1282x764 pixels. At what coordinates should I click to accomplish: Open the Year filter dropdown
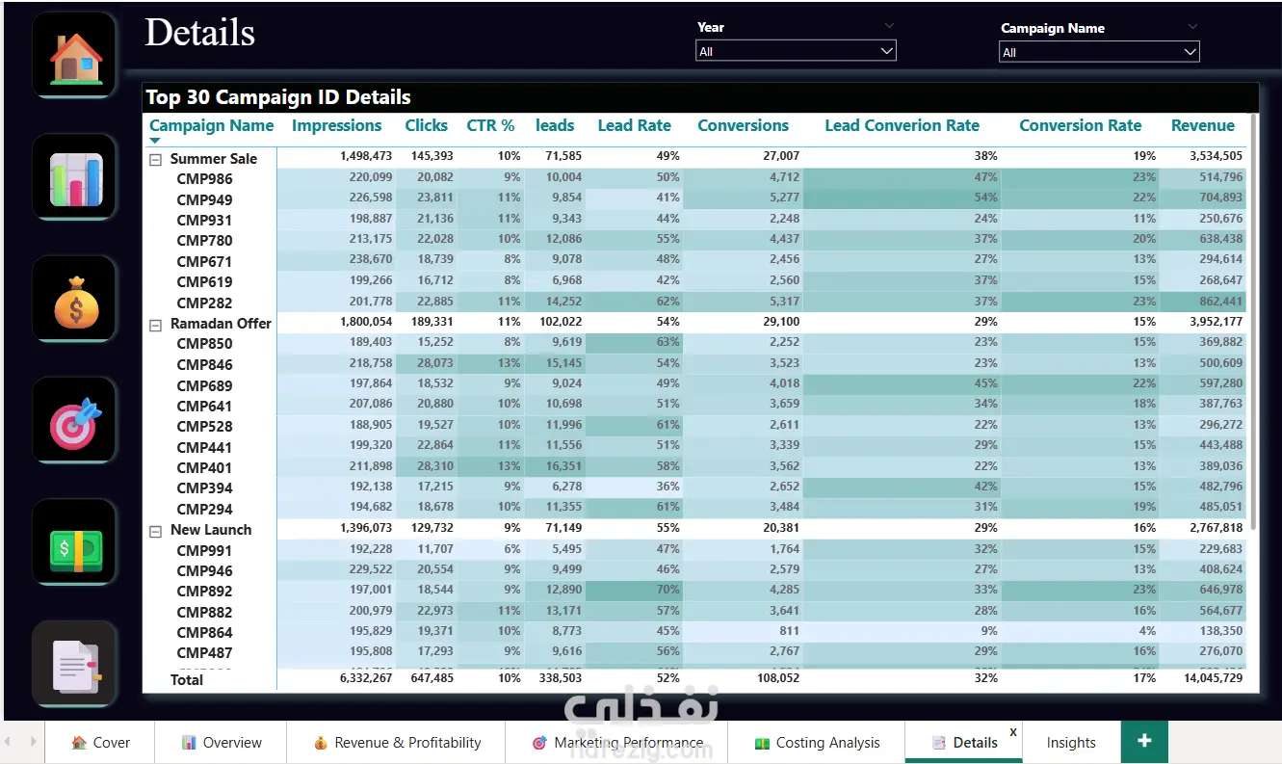click(x=796, y=51)
